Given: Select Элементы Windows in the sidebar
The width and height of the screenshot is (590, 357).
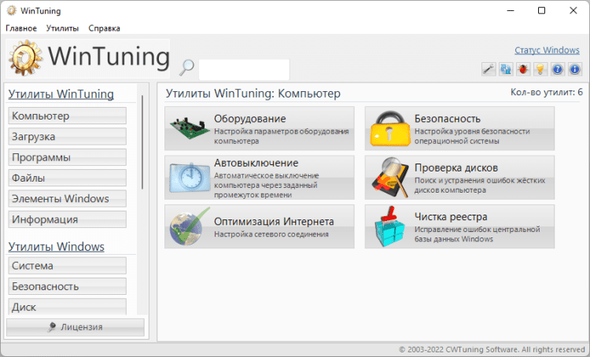Looking at the screenshot, I should pyautogui.click(x=68, y=199).
